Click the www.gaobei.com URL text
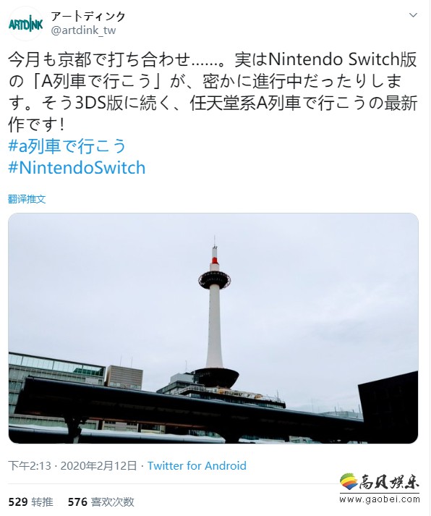The image size is (431, 516). pos(380,499)
